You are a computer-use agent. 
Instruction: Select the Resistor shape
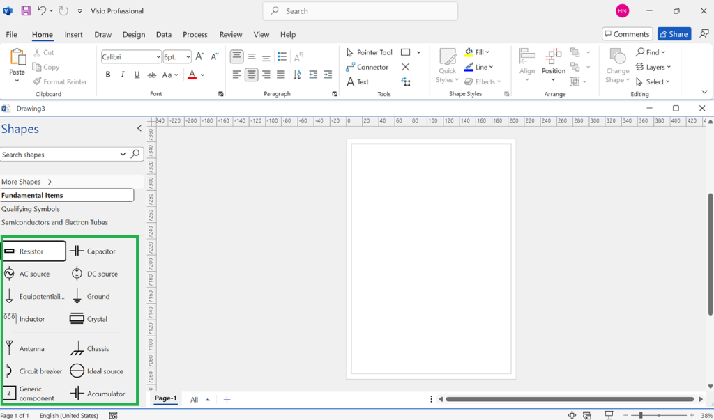pos(33,251)
